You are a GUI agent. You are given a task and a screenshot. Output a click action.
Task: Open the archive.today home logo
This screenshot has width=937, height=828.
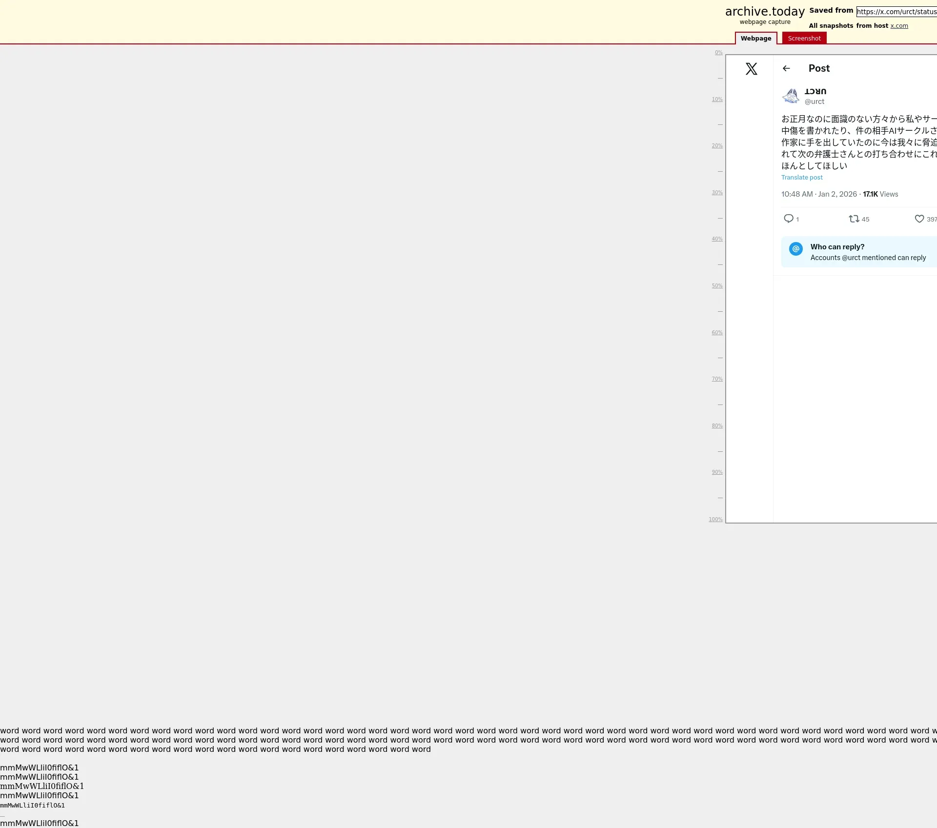tap(764, 12)
